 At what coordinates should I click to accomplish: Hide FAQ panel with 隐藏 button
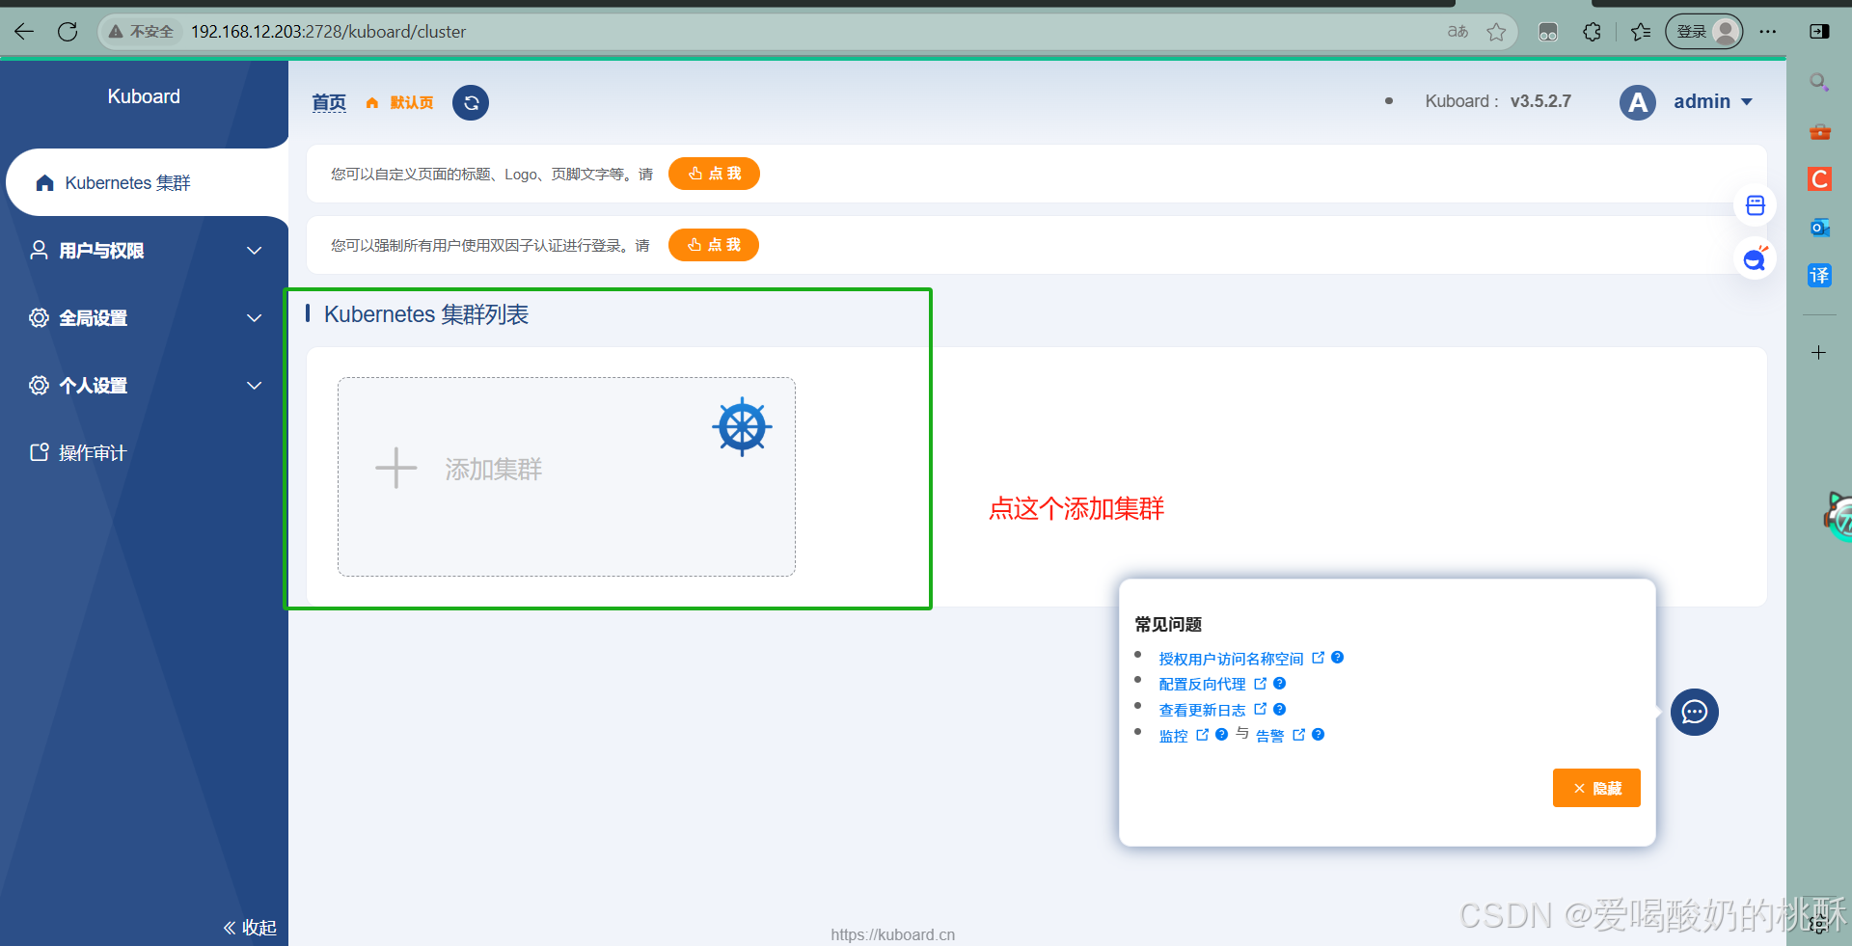click(x=1596, y=788)
